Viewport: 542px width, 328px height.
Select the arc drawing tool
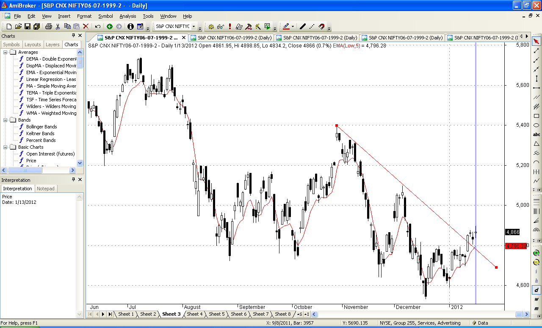[536, 162]
